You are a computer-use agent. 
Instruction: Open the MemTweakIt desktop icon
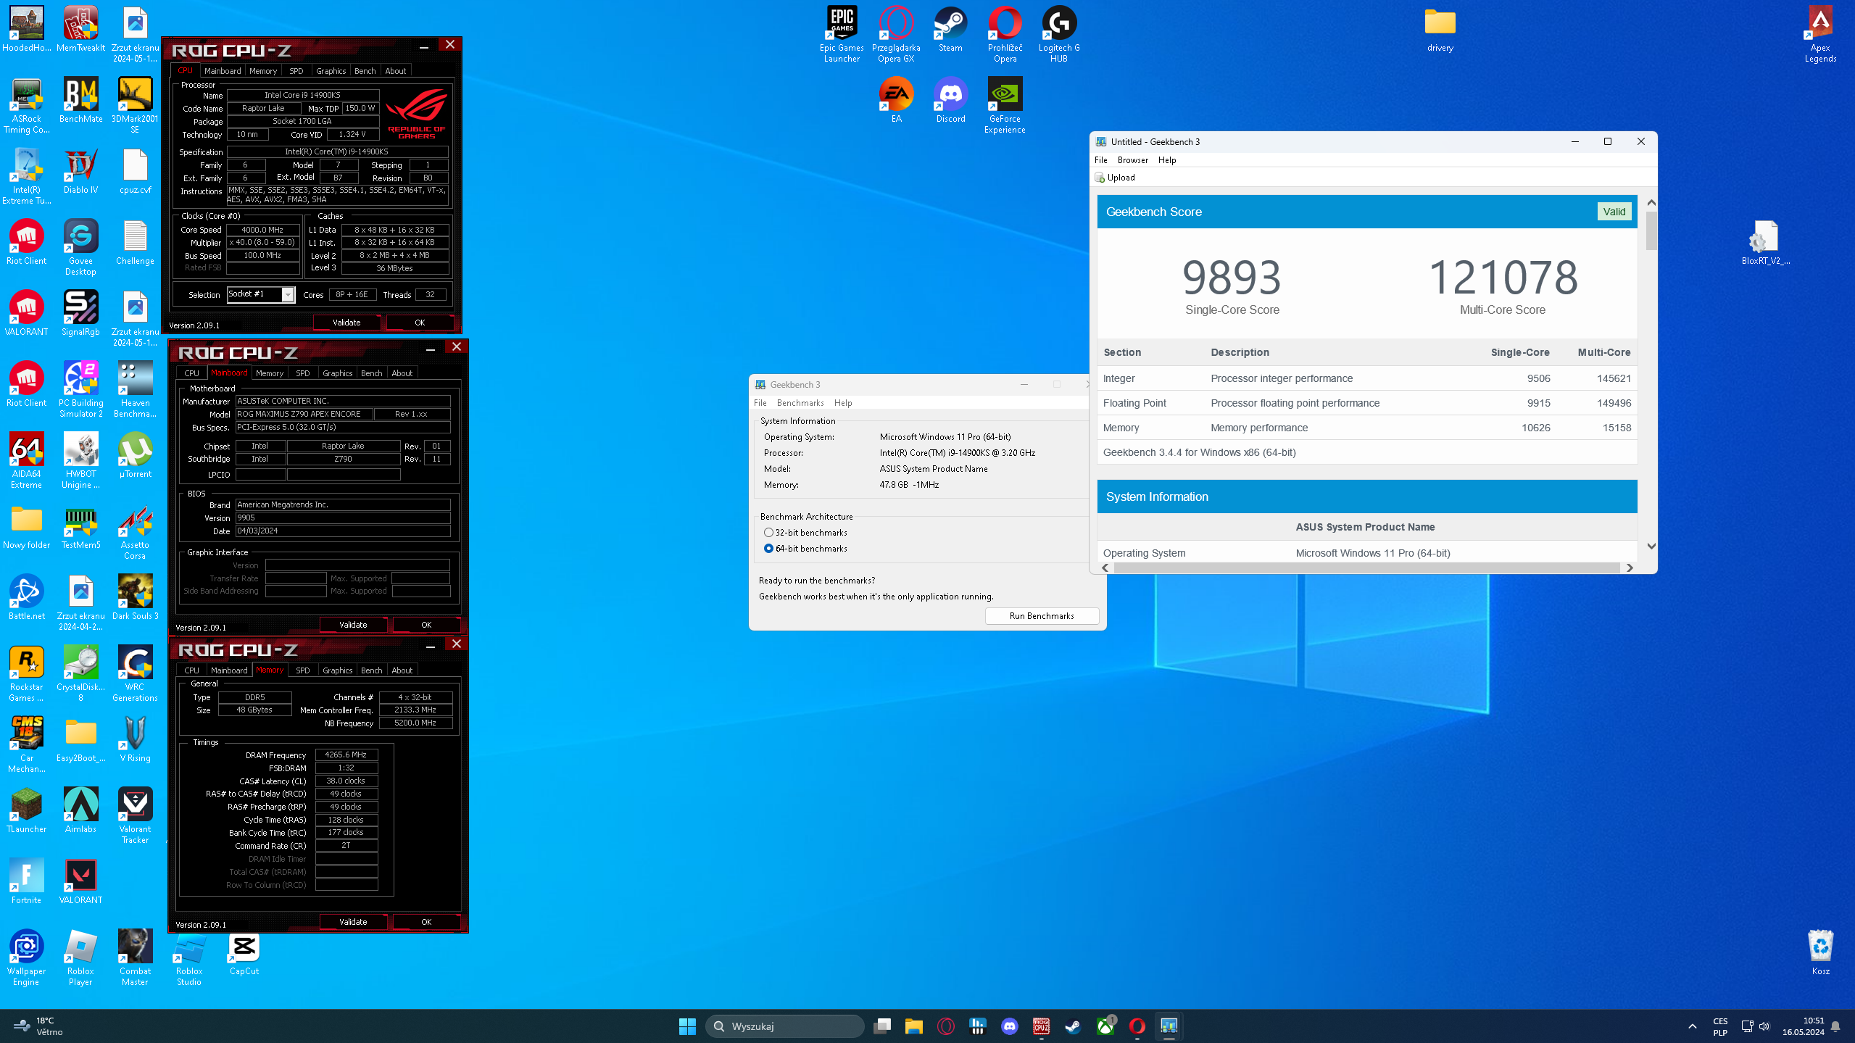80,29
